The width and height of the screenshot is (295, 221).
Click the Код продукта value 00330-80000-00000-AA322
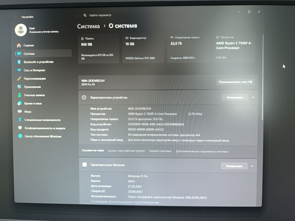[x=146, y=129]
